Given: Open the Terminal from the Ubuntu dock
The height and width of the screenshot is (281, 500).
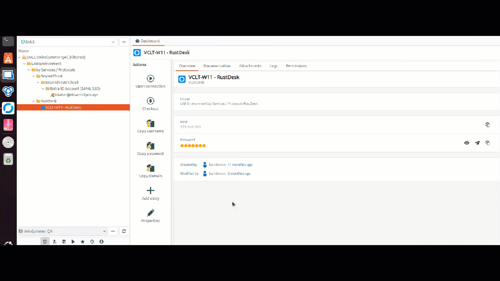Looking at the screenshot, I should point(8,41).
